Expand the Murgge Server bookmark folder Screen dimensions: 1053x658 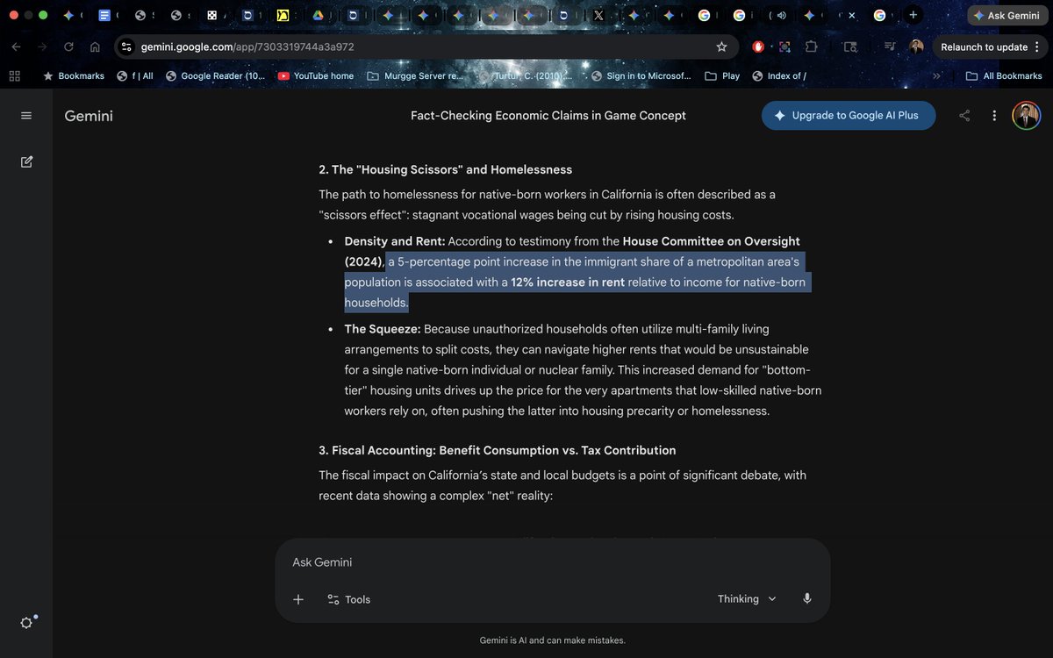[x=415, y=76]
